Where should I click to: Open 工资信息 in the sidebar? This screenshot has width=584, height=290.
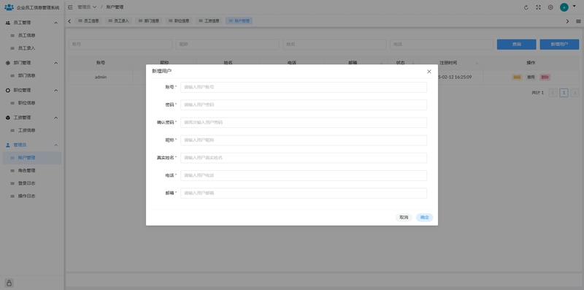tap(31, 131)
